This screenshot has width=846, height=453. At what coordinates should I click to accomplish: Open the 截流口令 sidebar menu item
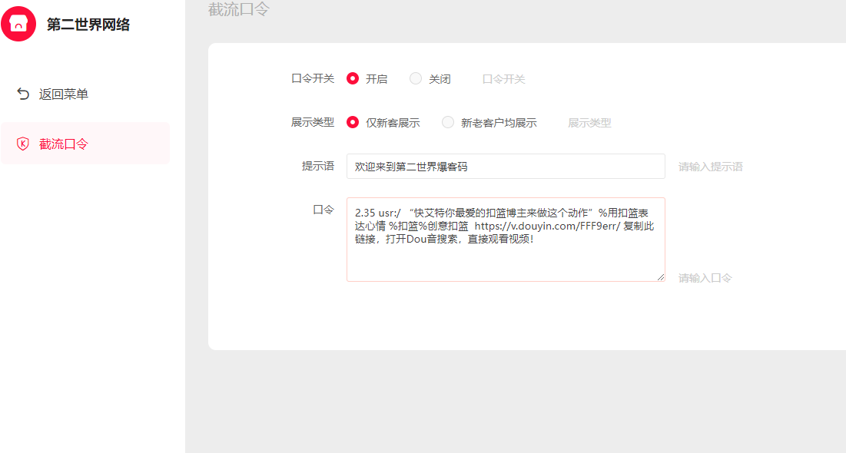[64, 144]
